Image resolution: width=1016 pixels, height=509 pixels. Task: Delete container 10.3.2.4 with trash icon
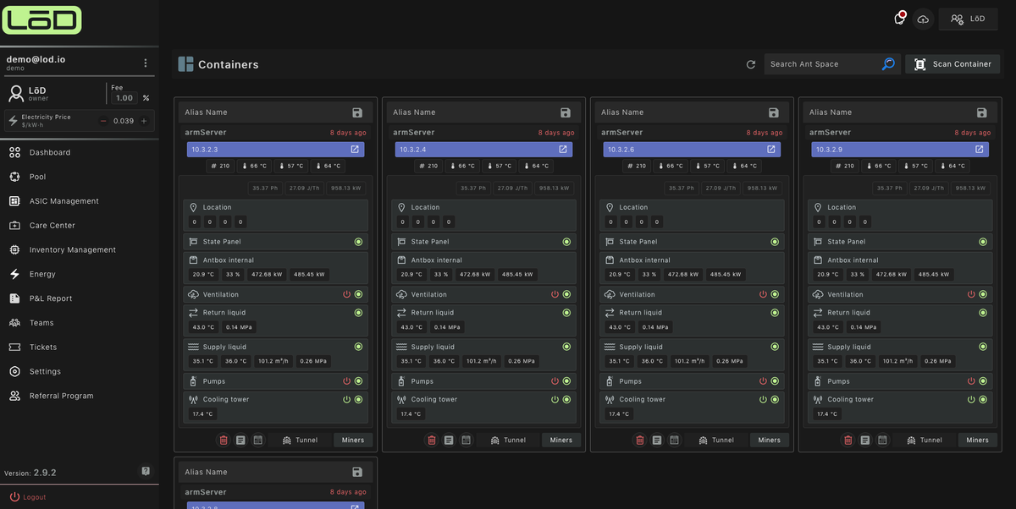tap(432, 440)
